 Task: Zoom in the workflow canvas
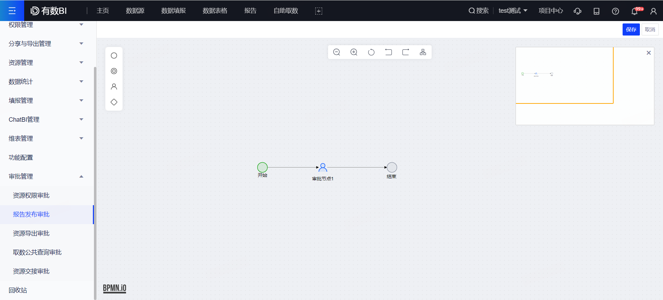click(x=354, y=52)
